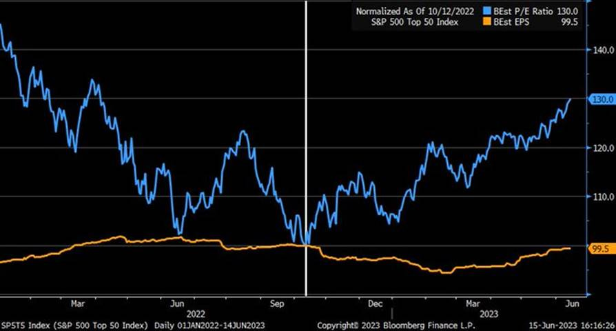Screen dimensions: 616x331
Task: Click the 15-Jun-2023 16:16:26 timestamp
Action: click(x=572, y=325)
